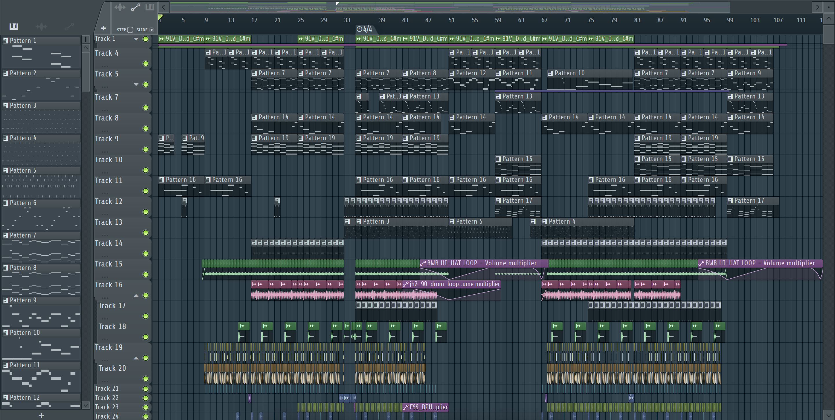Image resolution: width=835 pixels, height=420 pixels.
Task: Show patterns in the picker panel
Action: [14, 26]
